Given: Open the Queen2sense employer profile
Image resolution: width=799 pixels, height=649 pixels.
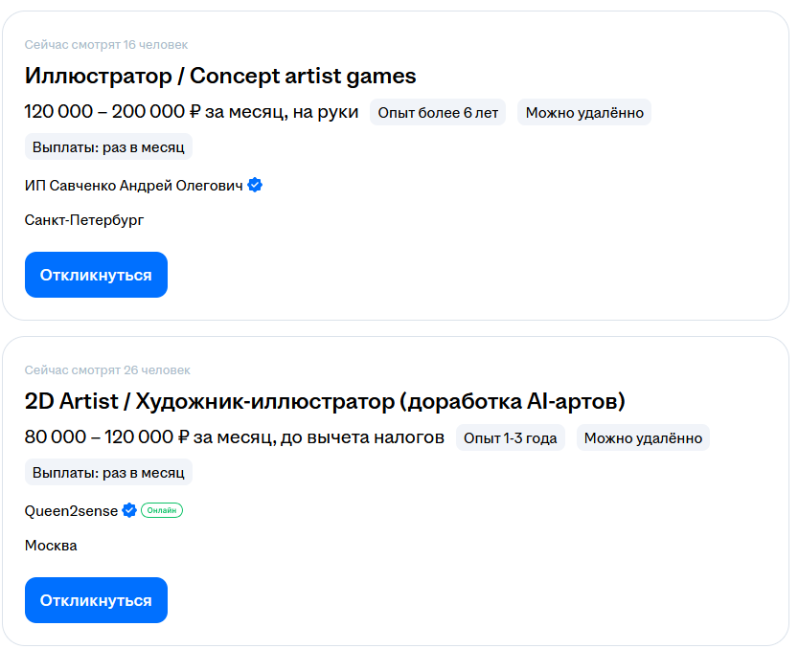Looking at the screenshot, I should coord(69,510).
